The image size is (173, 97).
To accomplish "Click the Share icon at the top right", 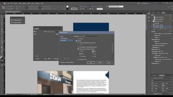I will coord(138,4).
